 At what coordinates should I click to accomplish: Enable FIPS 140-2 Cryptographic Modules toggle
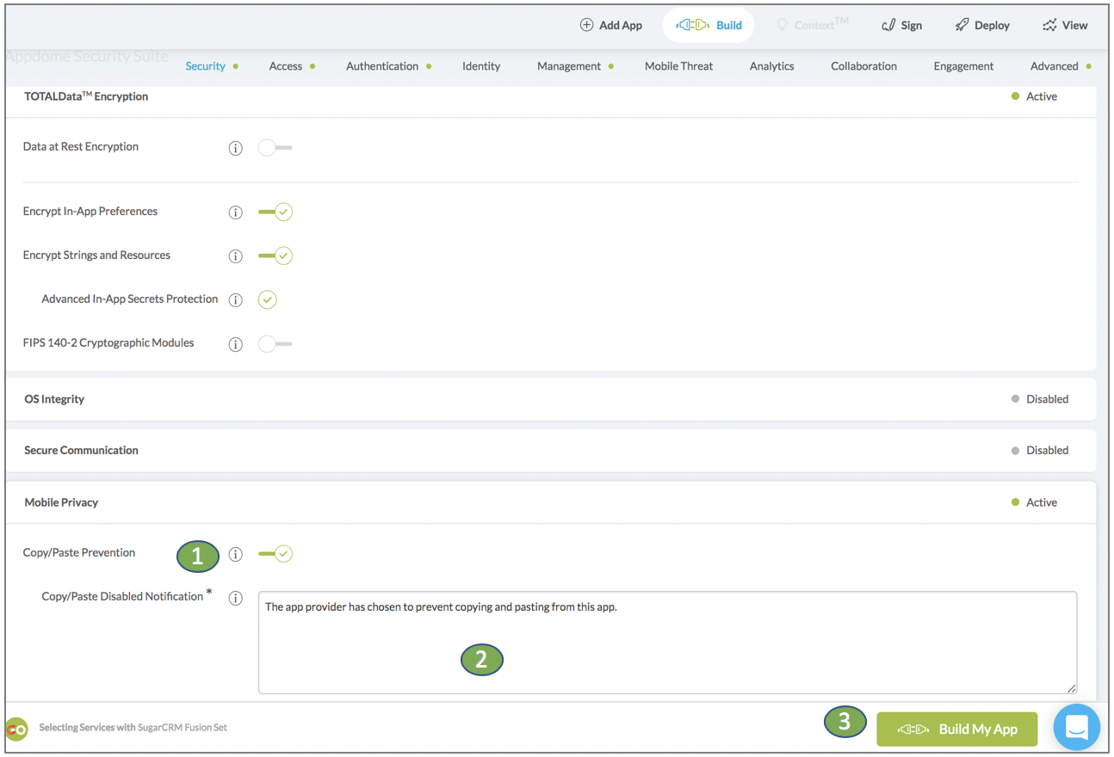(275, 344)
